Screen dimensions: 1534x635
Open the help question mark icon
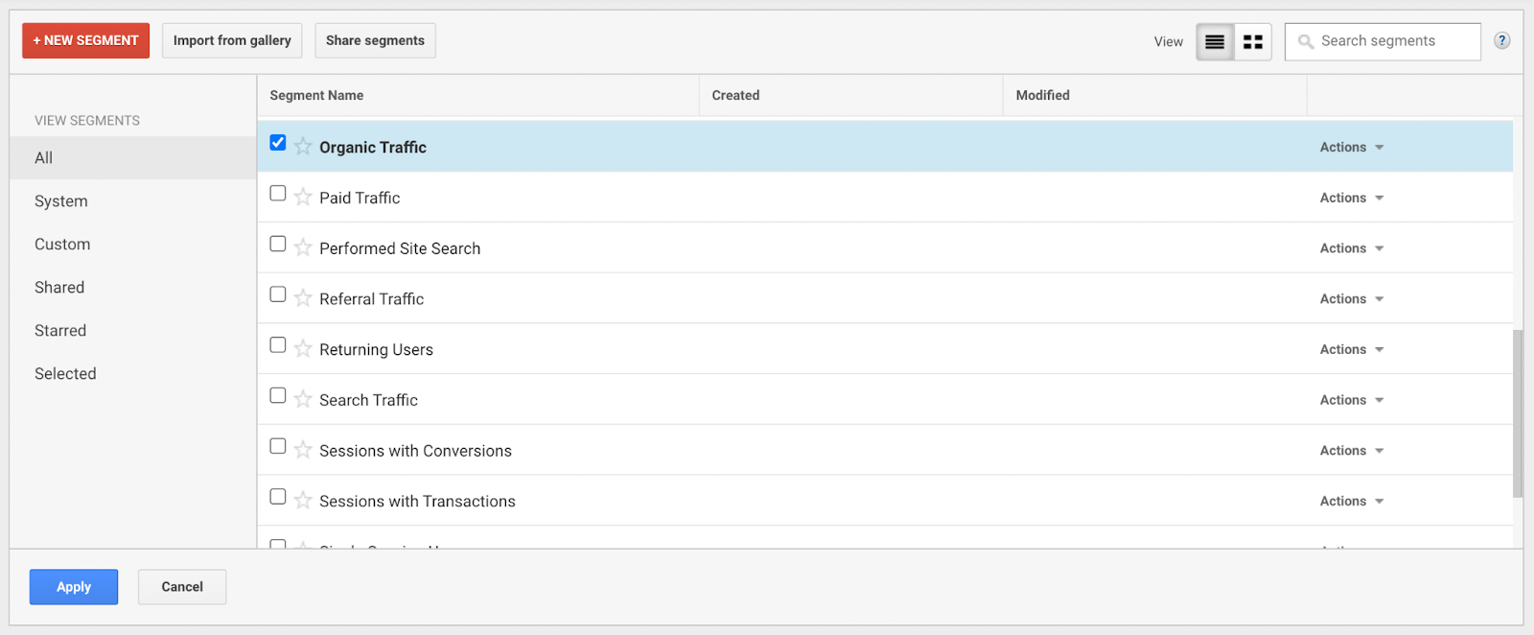coord(1502,40)
